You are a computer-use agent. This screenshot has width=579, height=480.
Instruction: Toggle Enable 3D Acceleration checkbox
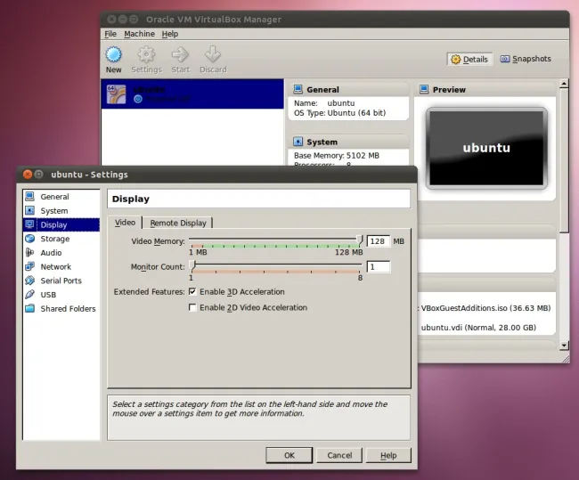tap(192, 292)
